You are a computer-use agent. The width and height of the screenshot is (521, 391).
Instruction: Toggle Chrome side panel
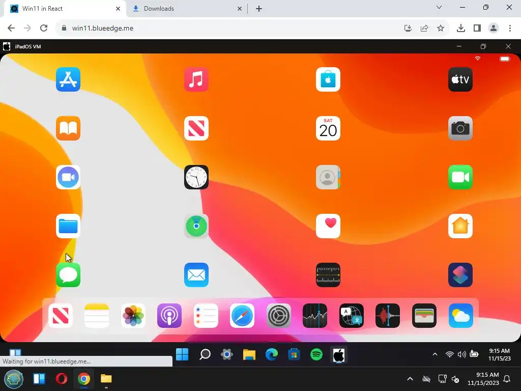(477, 28)
